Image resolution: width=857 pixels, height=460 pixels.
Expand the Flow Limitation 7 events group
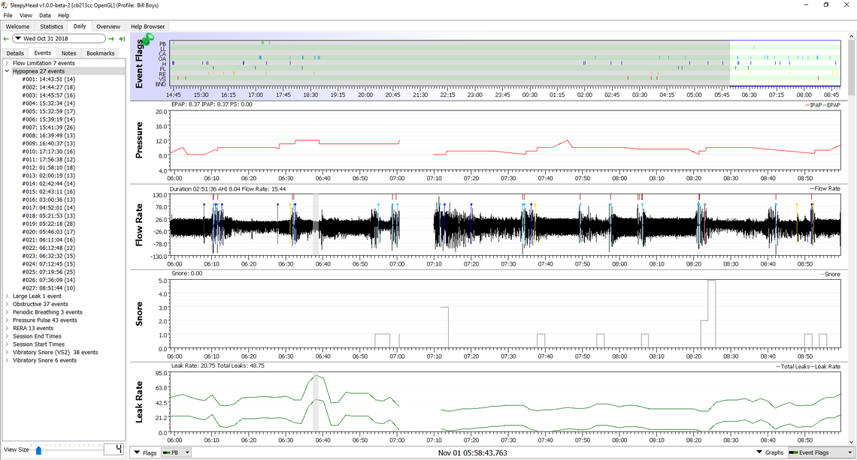click(7, 63)
